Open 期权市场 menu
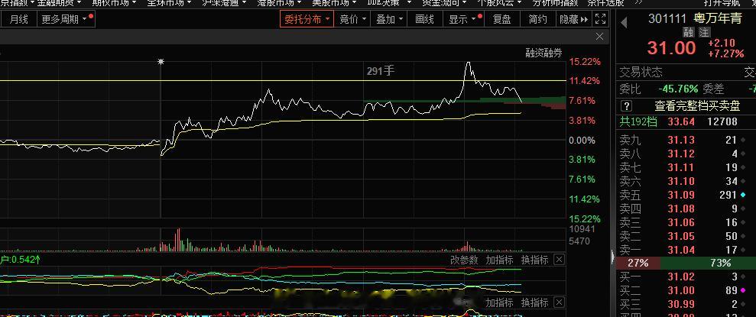This screenshot has width=756, height=317. pyautogui.click(x=115, y=3)
